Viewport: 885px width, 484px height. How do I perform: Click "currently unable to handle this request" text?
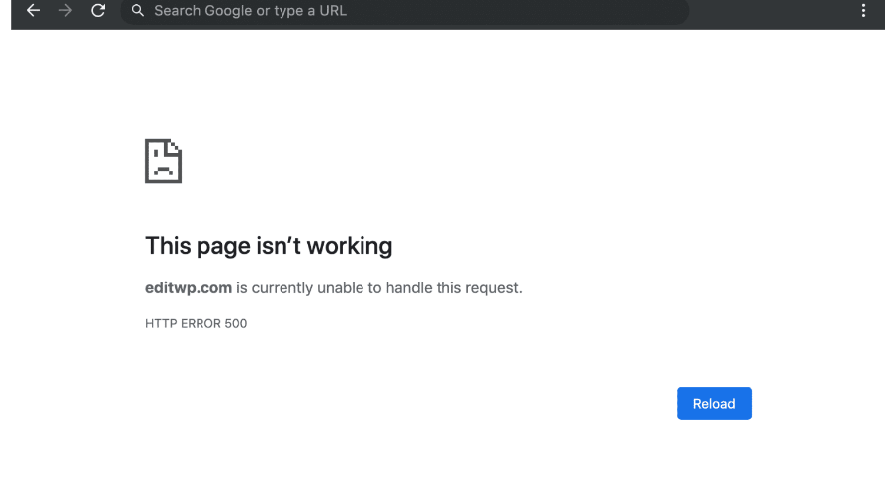click(387, 288)
